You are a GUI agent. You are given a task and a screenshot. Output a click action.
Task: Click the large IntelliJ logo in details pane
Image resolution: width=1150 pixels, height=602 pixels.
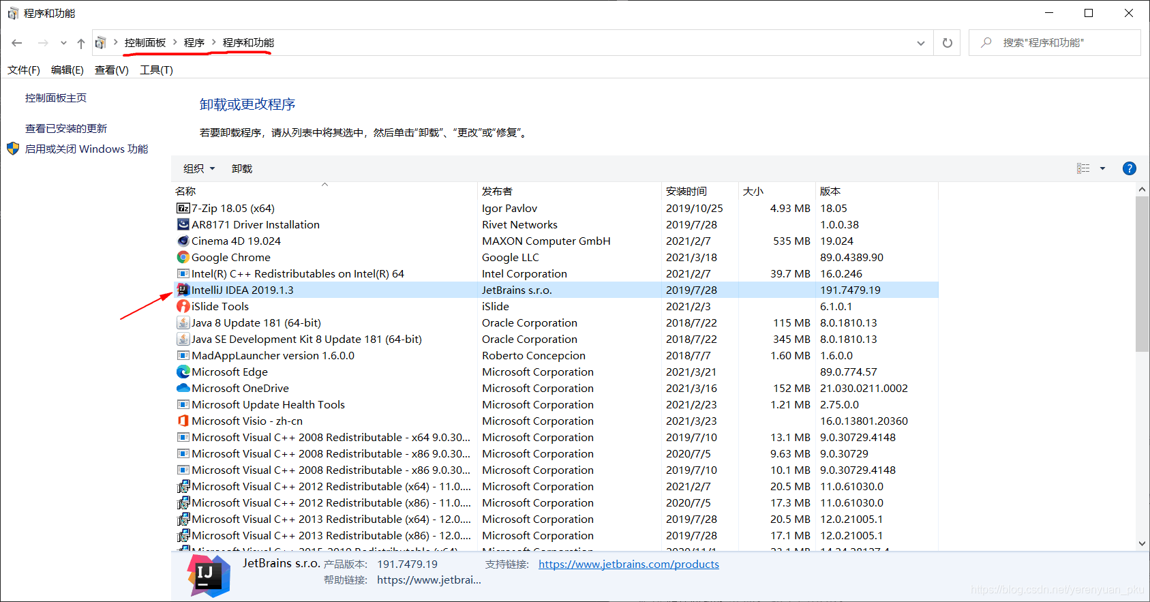click(209, 576)
